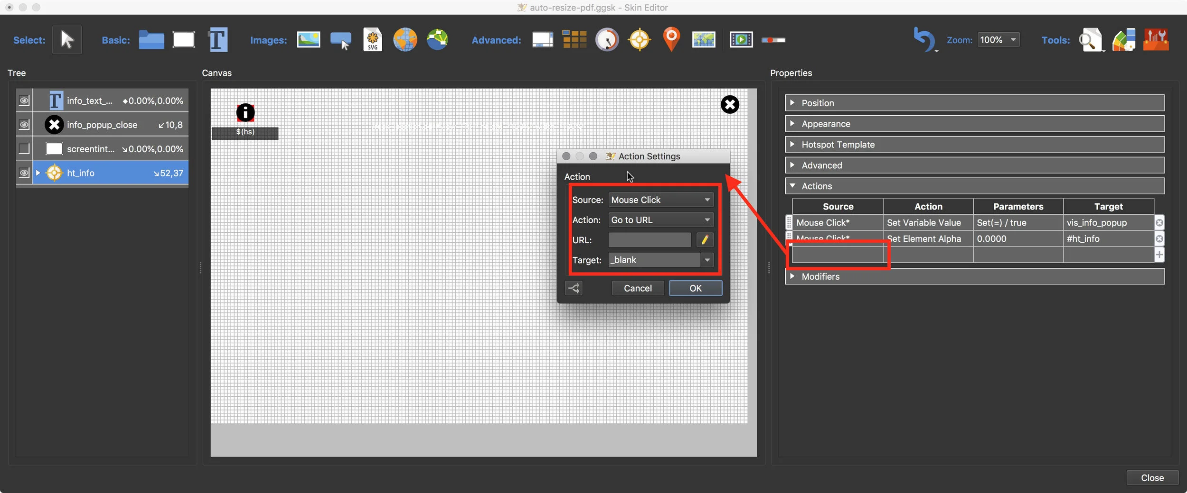This screenshot has height=493, width=1187.
Task: Expand the Hotspot Template section
Action: [975, 145]
